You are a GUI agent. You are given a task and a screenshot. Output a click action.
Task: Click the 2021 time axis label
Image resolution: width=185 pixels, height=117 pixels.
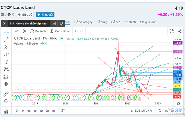pos(97,103)
